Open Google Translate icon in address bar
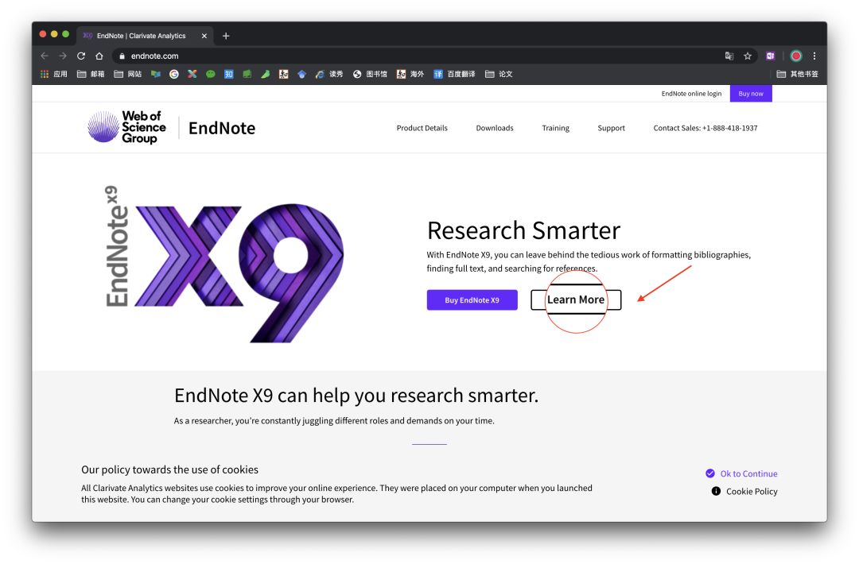 click(x=729, y=56)
